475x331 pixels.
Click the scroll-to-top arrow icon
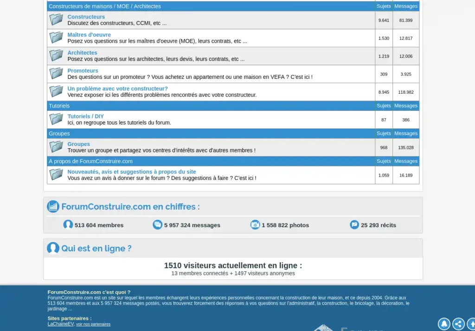point(471,324)
